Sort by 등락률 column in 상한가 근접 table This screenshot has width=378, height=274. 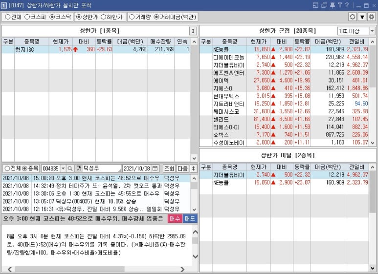(x=302, y=42)
